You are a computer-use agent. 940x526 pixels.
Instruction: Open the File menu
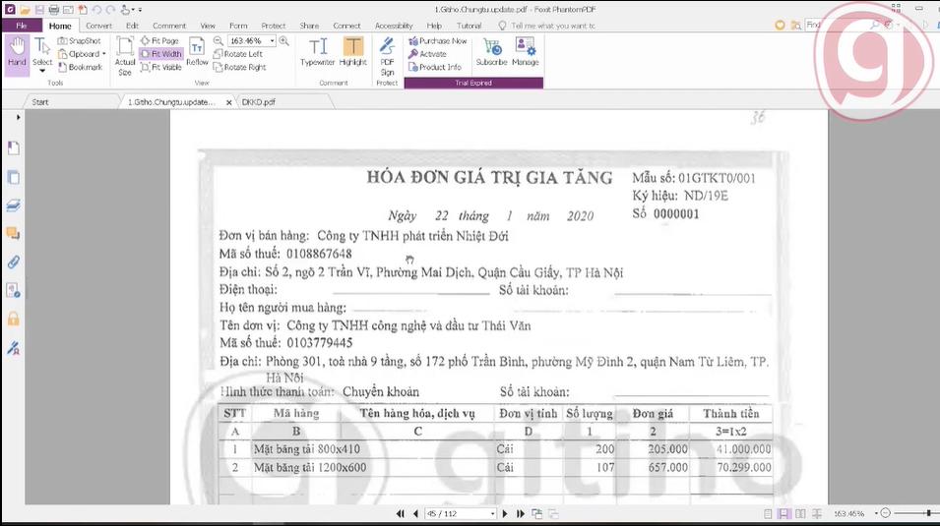(22, 26)
